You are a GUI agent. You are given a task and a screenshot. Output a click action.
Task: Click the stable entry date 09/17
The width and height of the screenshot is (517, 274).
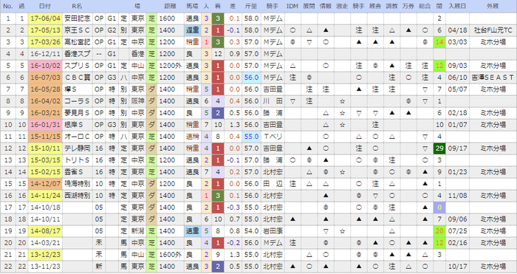tap(457, 148)
